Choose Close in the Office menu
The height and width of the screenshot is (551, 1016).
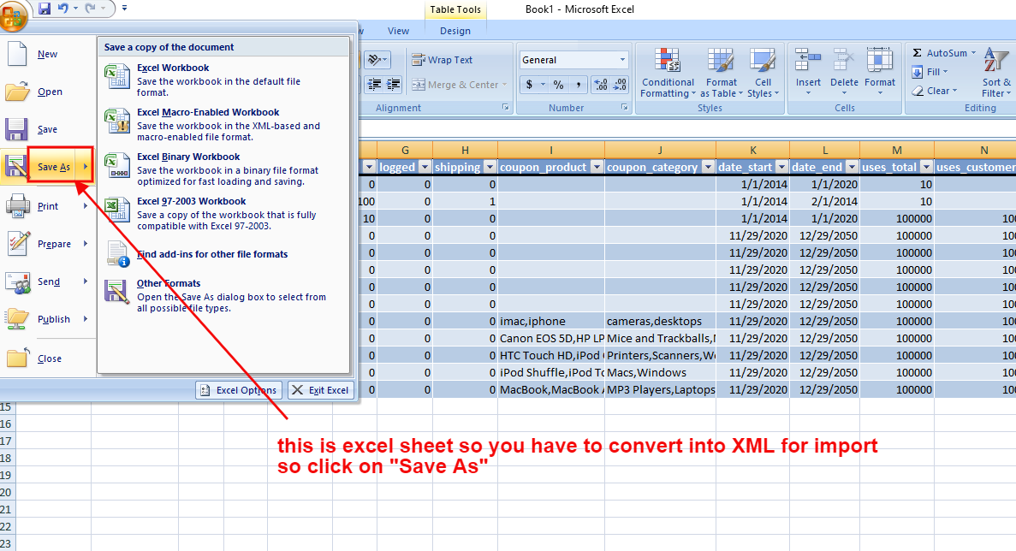tap(47, 358)
